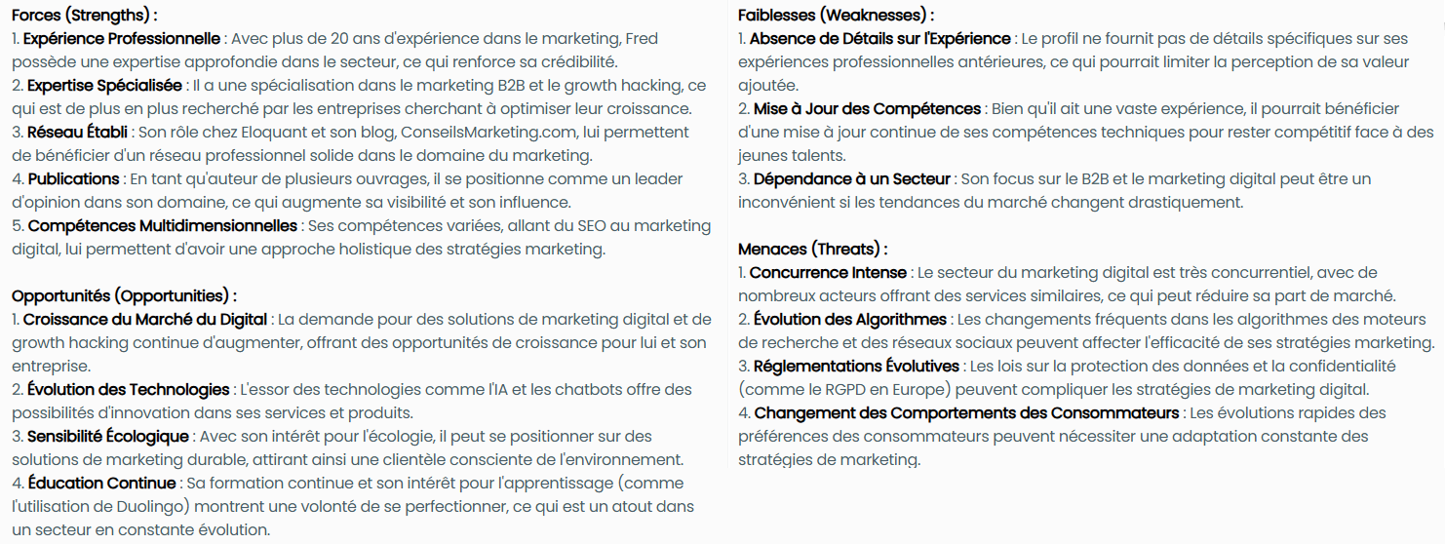Click 'Croissance du Marché du Digital' label

(145, 320)
